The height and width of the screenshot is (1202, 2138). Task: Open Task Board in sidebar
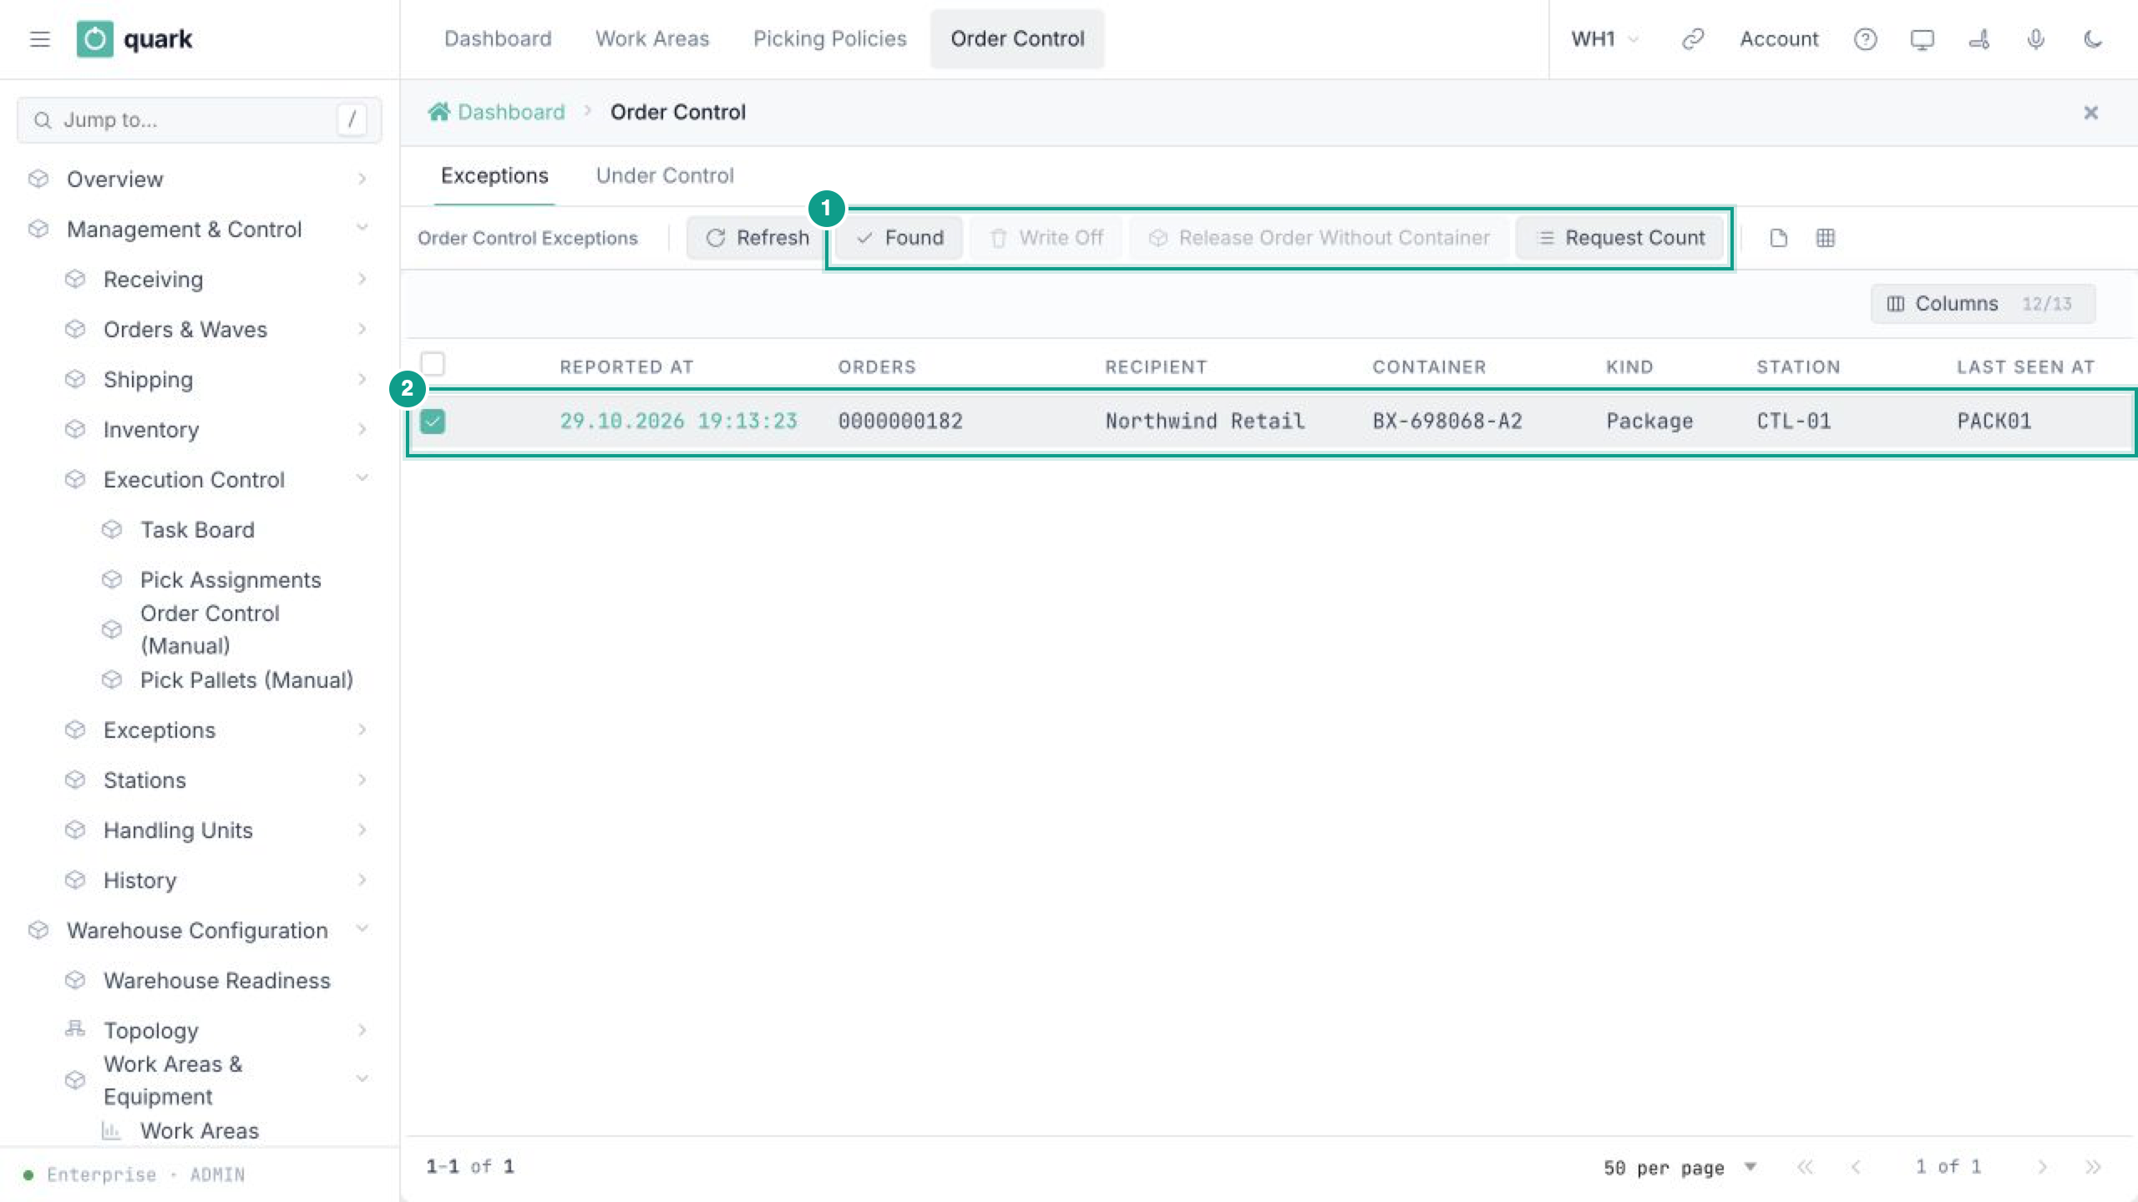pos(197,529)
